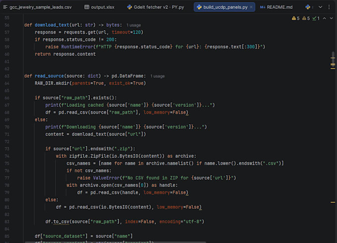This screenshot has height=243, width=337.
Task: Click the 'Loading cached' print statement
Action: pyautogui.click(x=130, y=105)
